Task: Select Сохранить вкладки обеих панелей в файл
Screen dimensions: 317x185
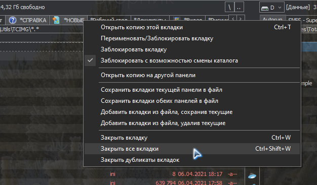Action: 192,101
